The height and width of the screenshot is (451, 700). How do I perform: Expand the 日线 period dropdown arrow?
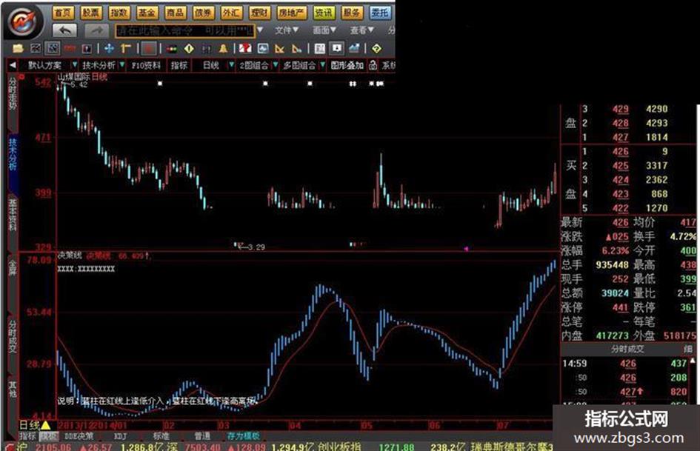pos(231,65)
